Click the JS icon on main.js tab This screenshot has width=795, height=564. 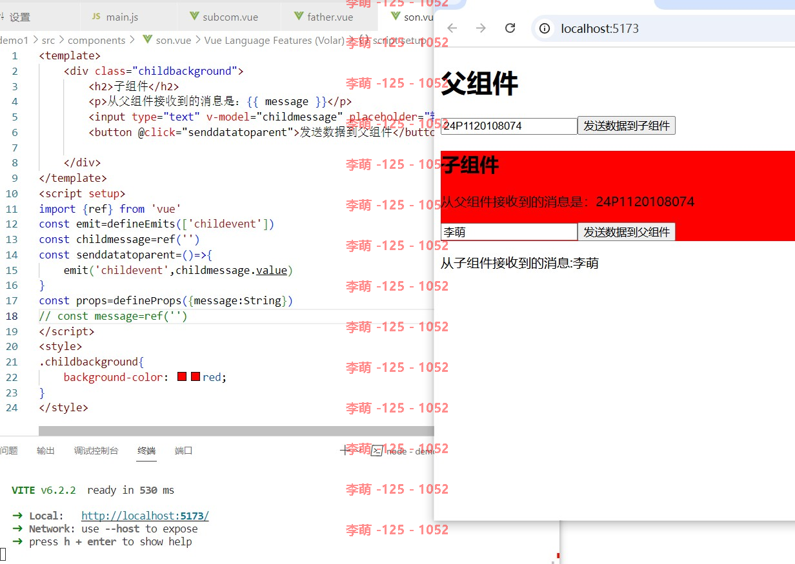97,17
